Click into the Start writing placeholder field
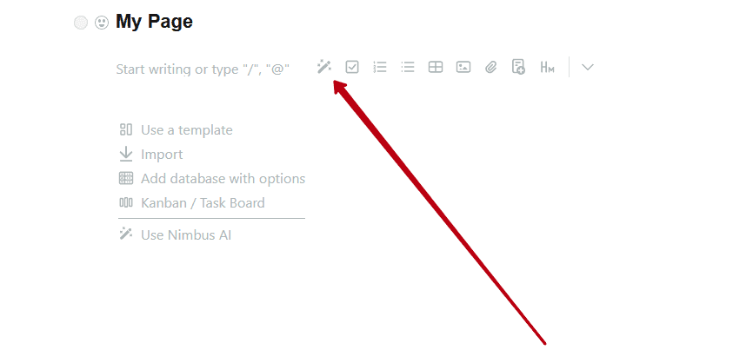Image resolution: width=733 pixels, height=363 pixels. click(203, 69)
